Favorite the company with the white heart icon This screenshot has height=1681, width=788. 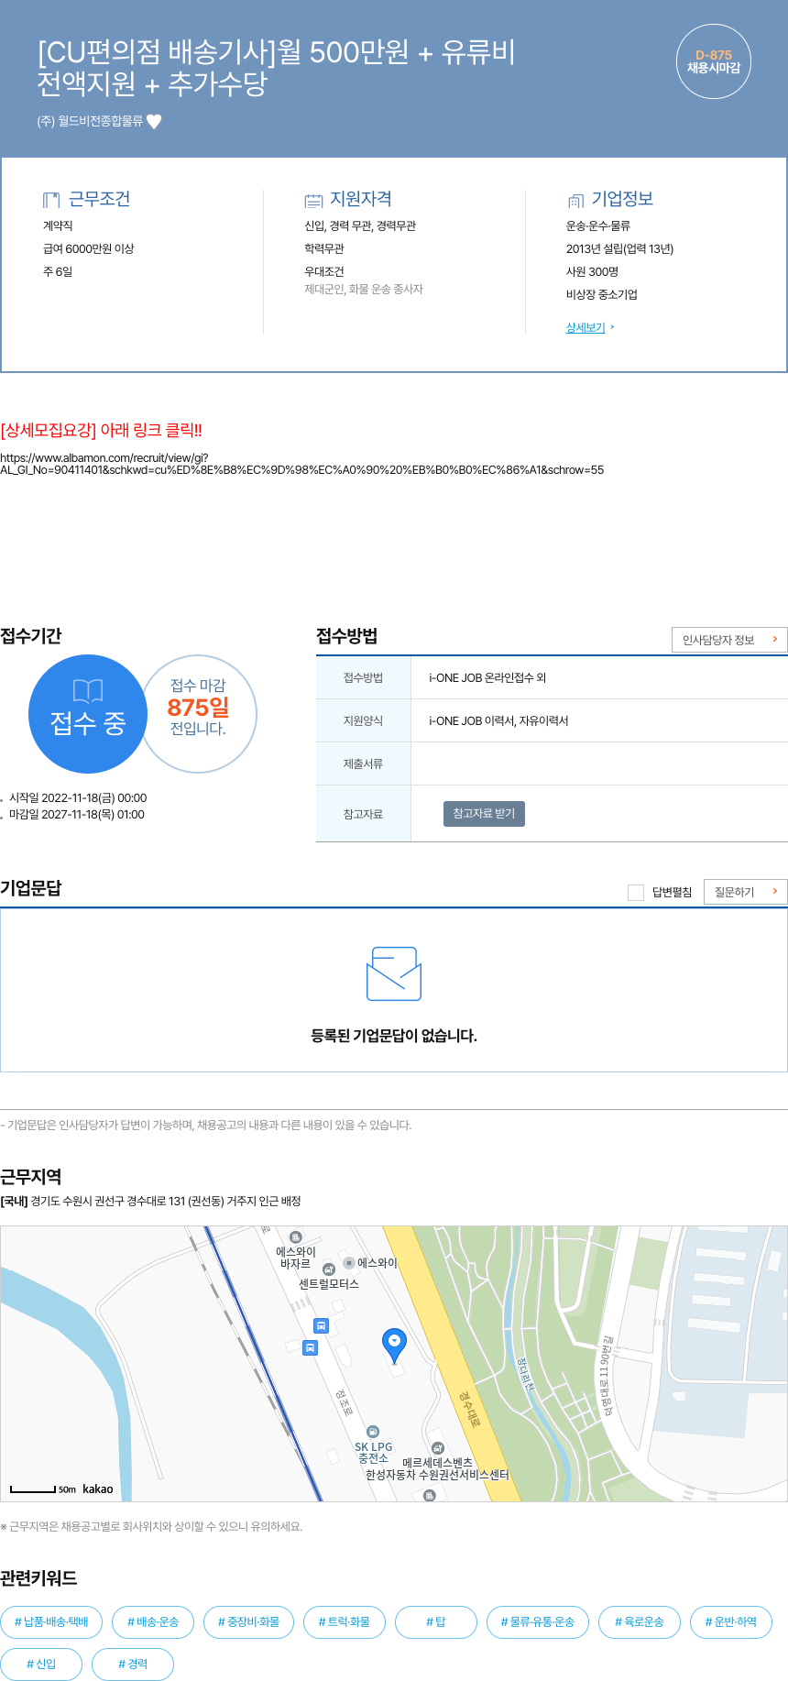pyautogui.click(x=154, y=121)
